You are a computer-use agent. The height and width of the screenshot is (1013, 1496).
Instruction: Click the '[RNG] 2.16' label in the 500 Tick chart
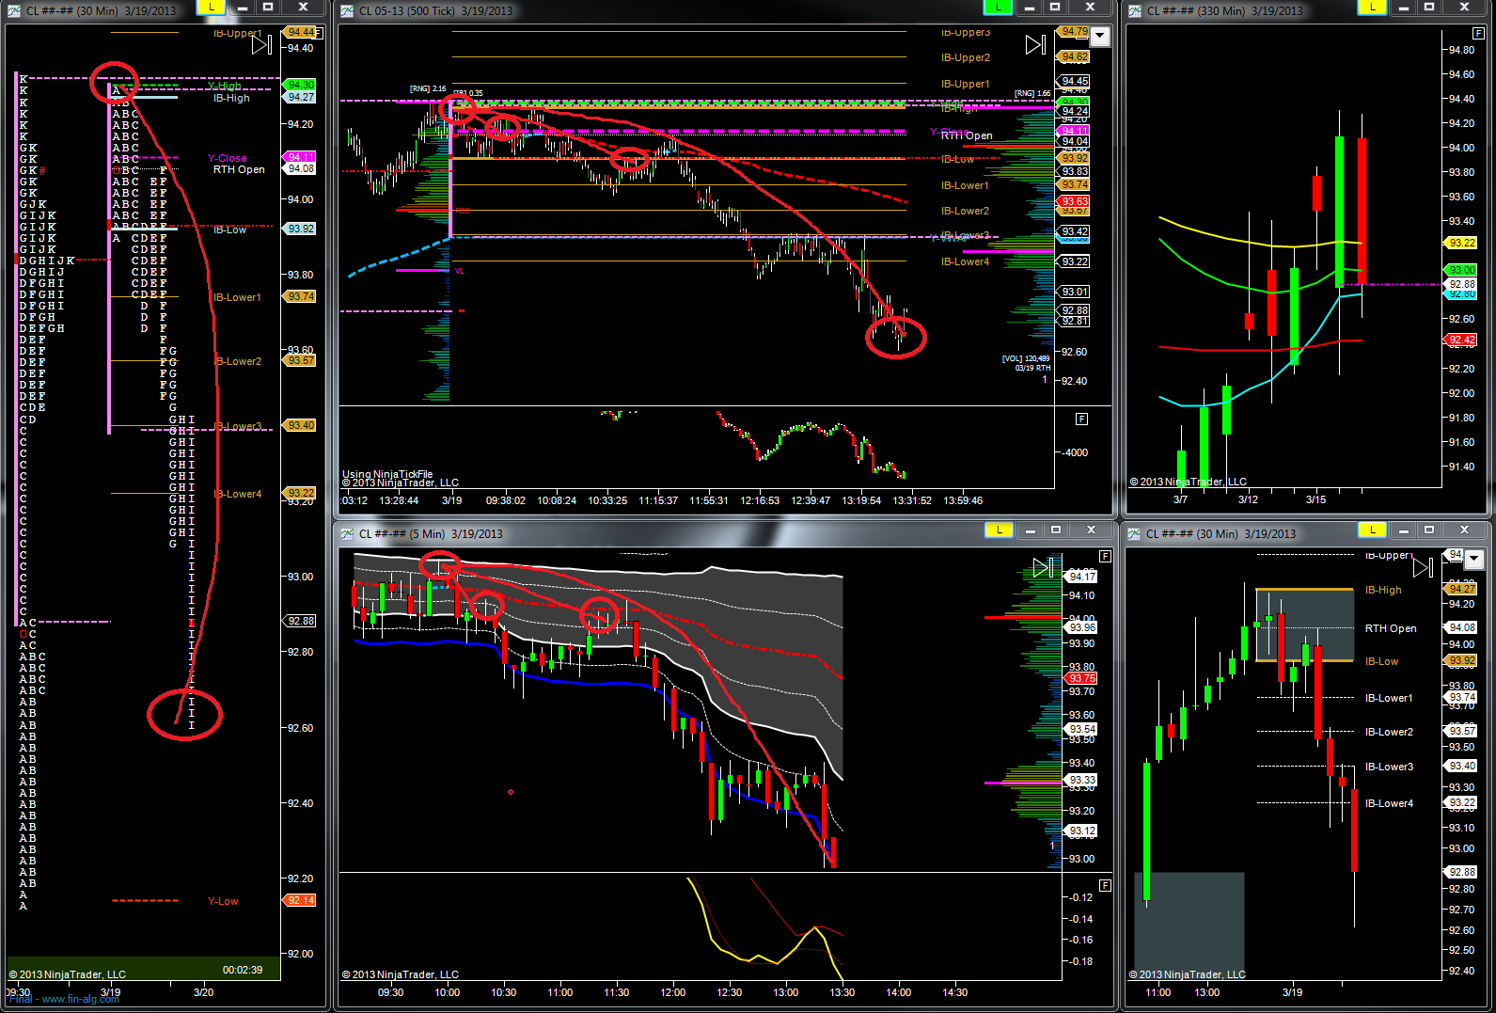coord(428,89)
